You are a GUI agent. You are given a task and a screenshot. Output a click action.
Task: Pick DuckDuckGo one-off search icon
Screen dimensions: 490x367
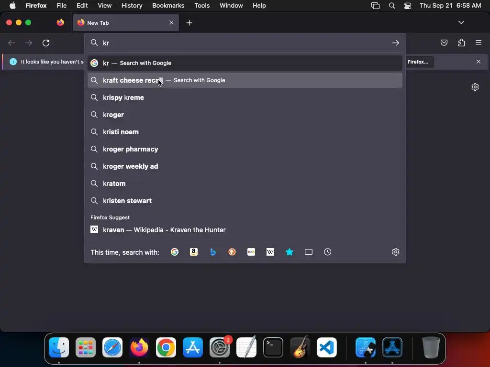[232, 252]
